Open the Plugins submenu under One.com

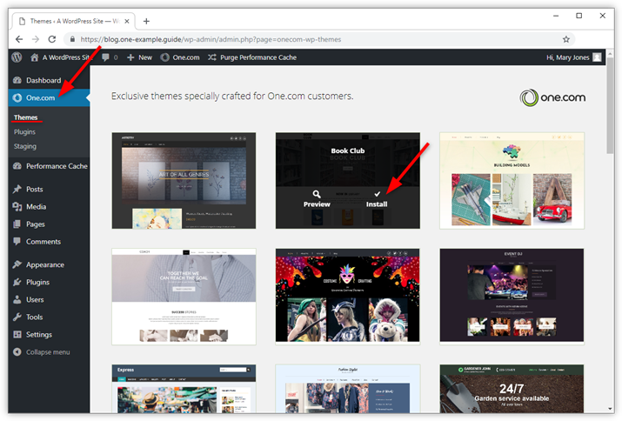[x=24, y=131]
